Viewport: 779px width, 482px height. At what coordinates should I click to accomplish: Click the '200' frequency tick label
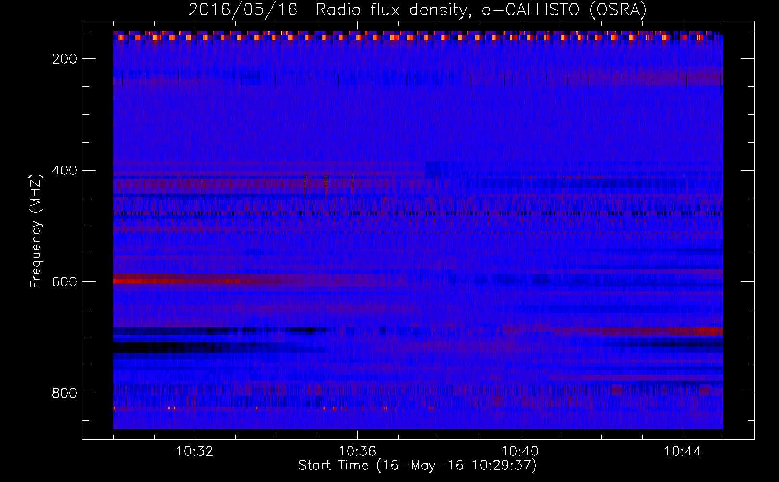click(x=65, y=59)
